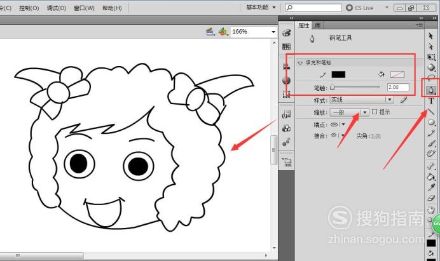Open toolbox stroke color swatch
The width and height of the screenshot is (440, 261).
pyautogui.click(x=431, y=243)
